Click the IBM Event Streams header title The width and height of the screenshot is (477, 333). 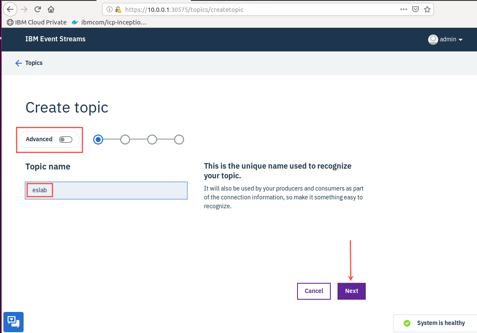click(x=55, y=39)
